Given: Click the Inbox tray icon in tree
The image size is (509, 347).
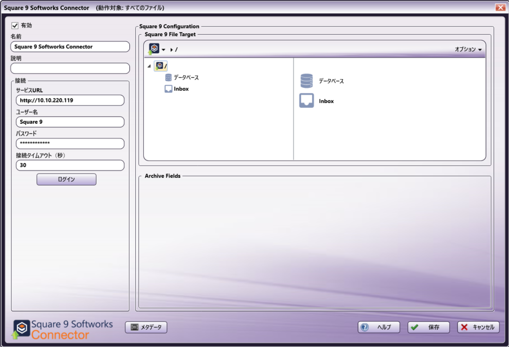Looking at the screenshot, I should pyautogui.click(x=168, y=89).
